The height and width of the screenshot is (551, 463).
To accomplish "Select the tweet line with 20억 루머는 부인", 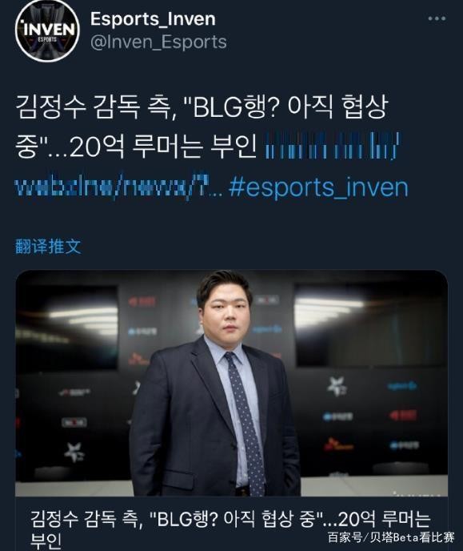I will (x=136, y=147).
